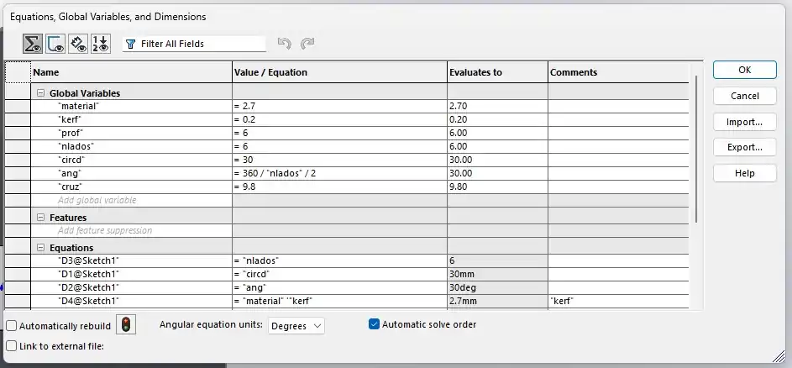The height and width of the screenshot is (368, 792).
Task: Collapse the Global Variables section
Action: click(x=40, y=93)
